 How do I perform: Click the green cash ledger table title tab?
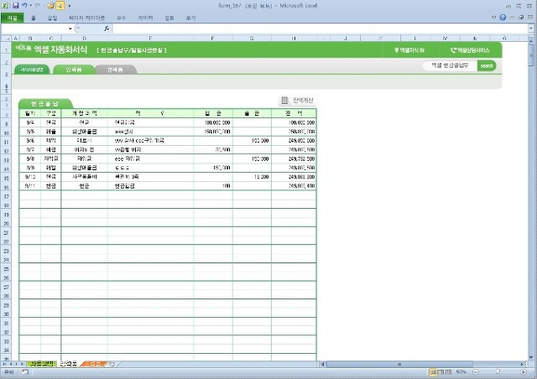coord(45,104)
